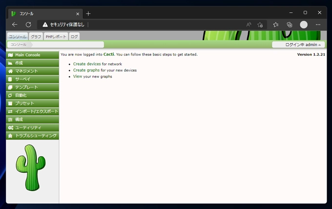Open browser settings and more menu
This screenshot has height=209, width=332.
coord(318,25)
